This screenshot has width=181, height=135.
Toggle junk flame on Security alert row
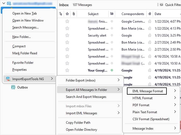pyautogui.click(x=150, y=35)
